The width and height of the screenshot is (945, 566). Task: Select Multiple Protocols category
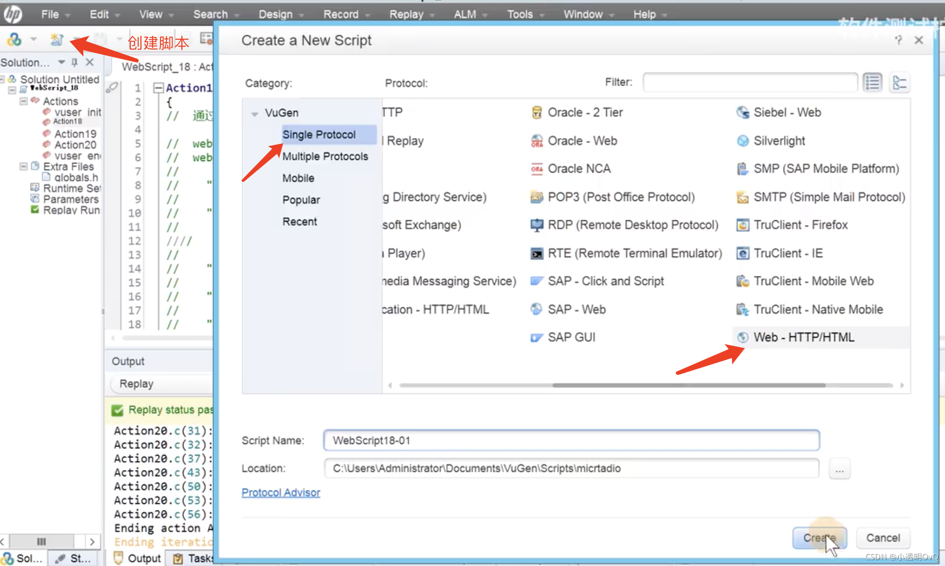pyautogui.click(x=325, y=156)
